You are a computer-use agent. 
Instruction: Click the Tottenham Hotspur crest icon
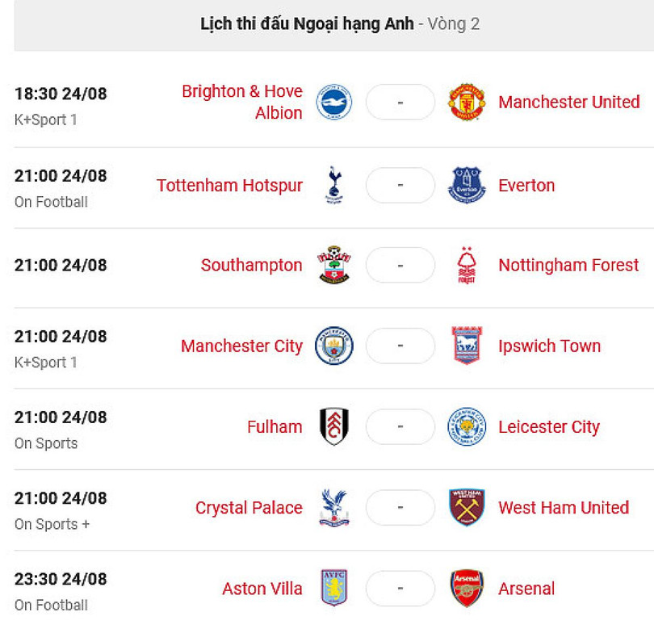(x=333, y=185)
